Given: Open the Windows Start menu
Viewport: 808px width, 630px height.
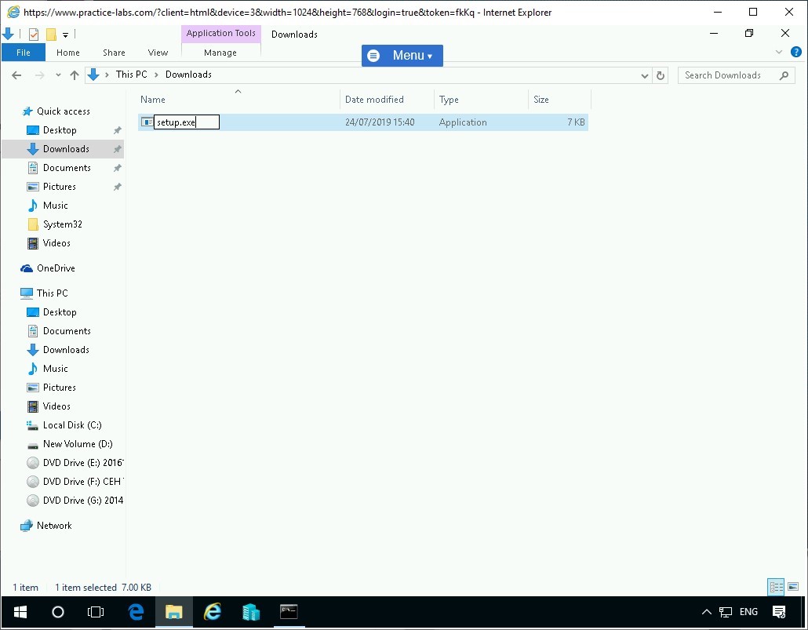Looking at the screenshot, I should (20, 612).
